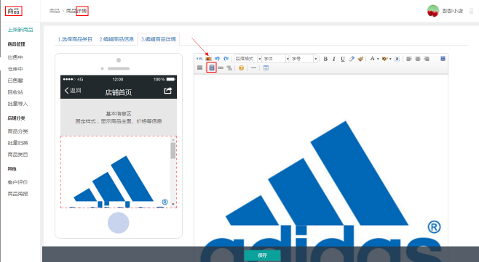
Task: Click the Bold formatting icon
Action: click(x=325, y=59)
